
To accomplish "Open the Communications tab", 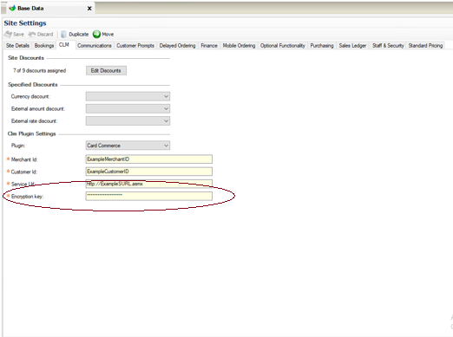I will pos(95,46).
